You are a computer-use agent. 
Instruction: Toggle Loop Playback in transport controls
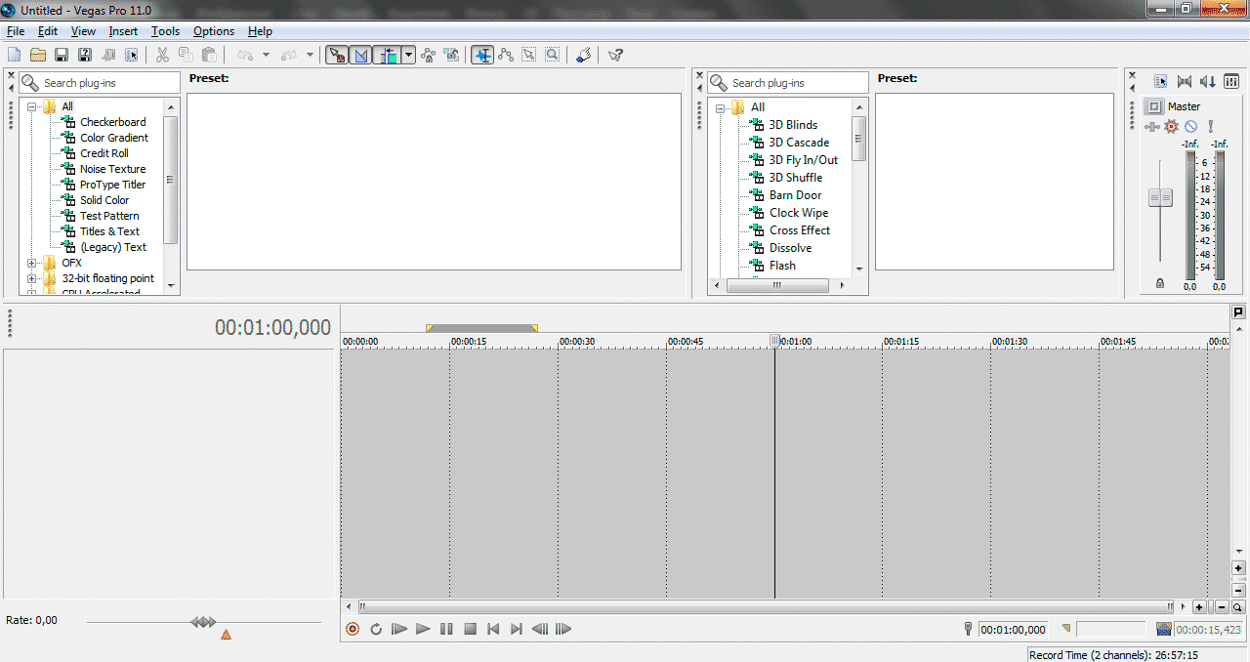pyautogui.click(x=376, y=630)
